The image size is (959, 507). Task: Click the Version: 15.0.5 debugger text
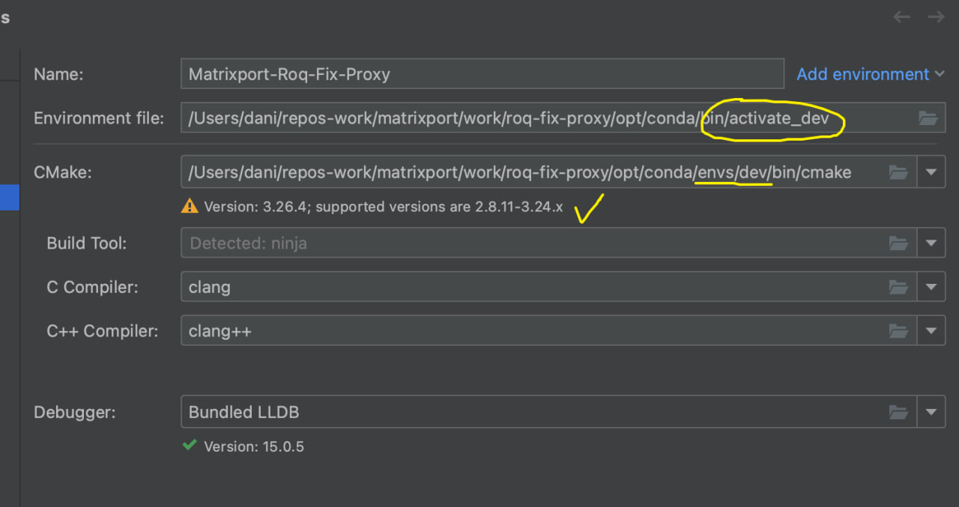click(x=254, y=446)
